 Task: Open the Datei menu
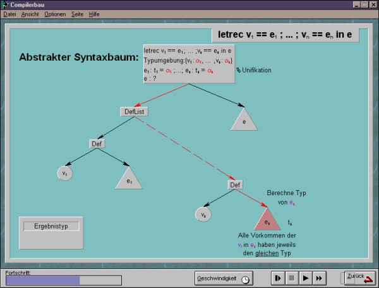[x=9, y=13]
